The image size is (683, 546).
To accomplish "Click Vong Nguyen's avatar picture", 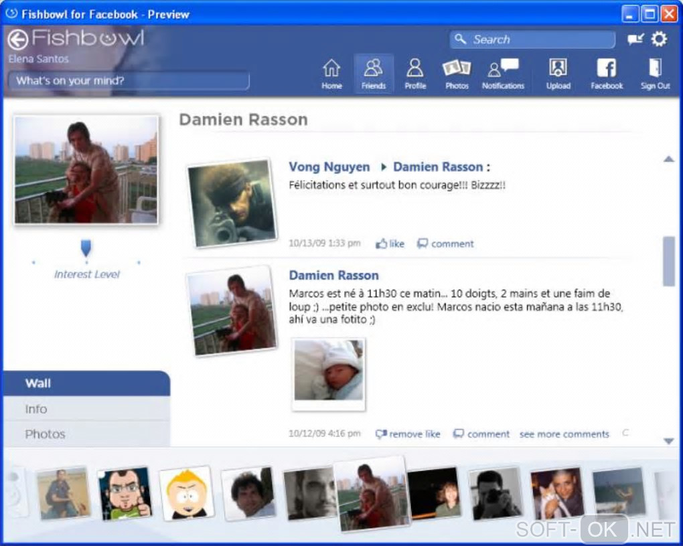I will click(x=232, y=202).
